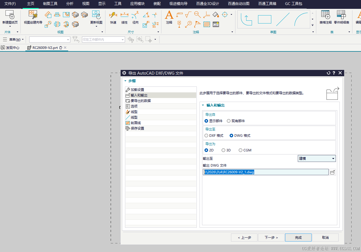Select the Chamfer dimension icon

click(x=155, y=15)
